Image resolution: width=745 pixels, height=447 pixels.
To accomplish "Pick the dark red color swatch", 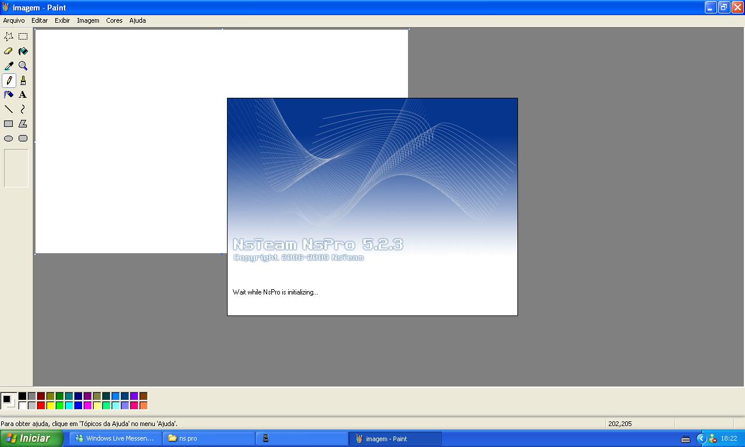I will pos(41,396).
